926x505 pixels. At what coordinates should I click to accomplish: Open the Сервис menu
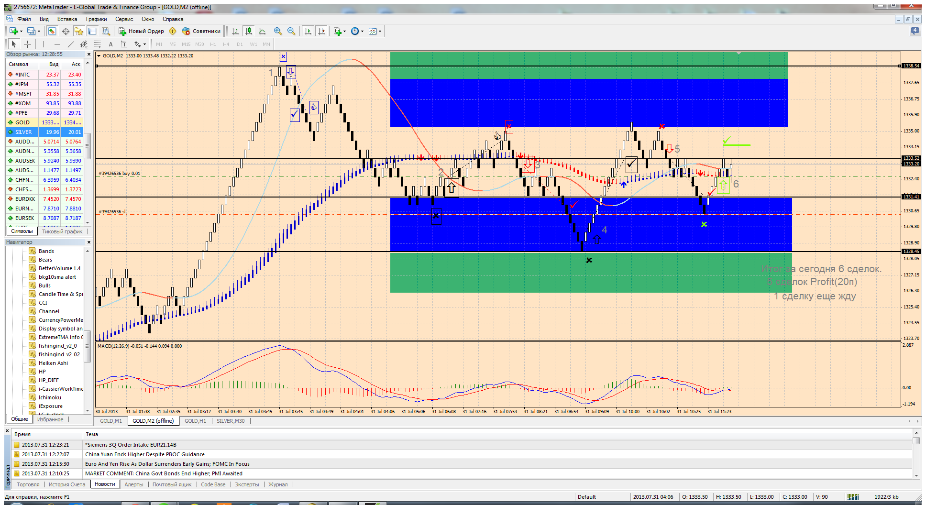[x=124, y=19]
